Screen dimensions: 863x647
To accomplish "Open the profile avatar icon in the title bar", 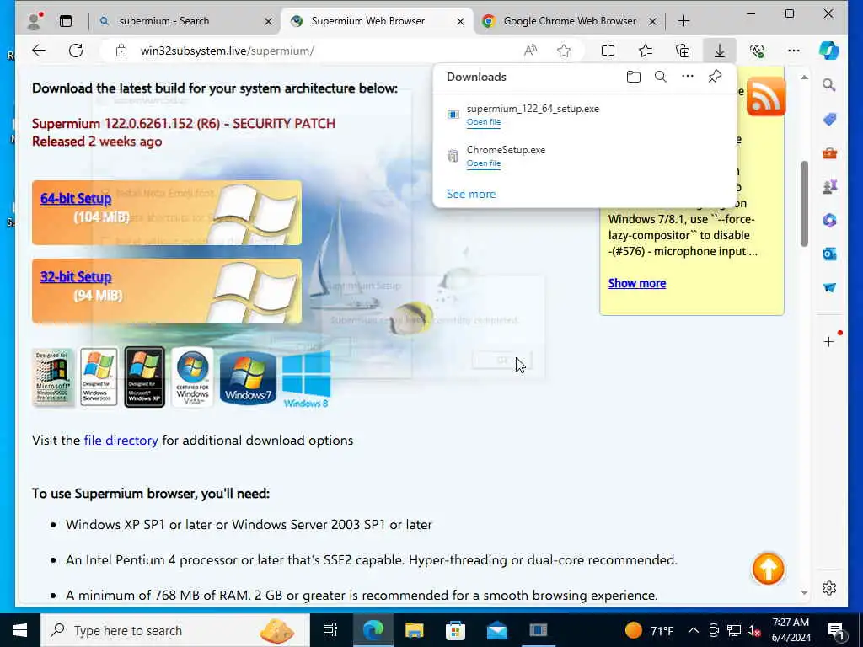I will click(x=35, y=21).
